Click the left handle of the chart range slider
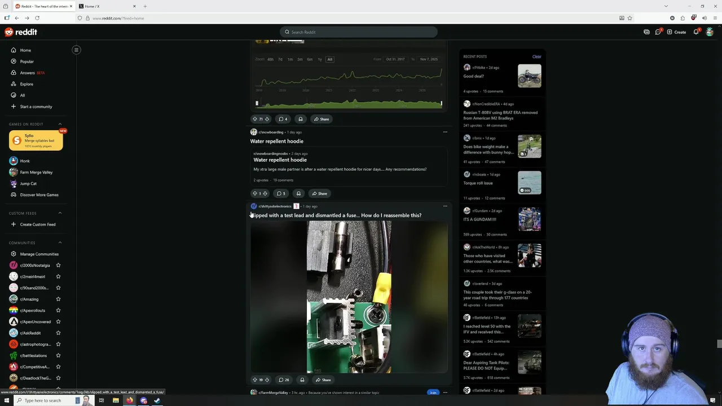Viewport: 722px width, 406px height. (x=257, y=103)
